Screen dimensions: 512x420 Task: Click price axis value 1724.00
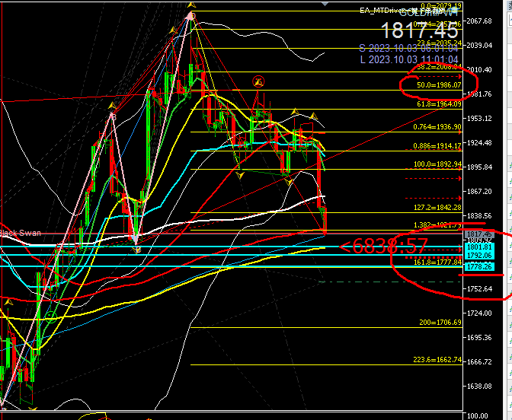pyautogui.click(x=479, y=313)
